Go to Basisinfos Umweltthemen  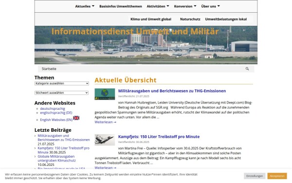click(x=121, y=6)
